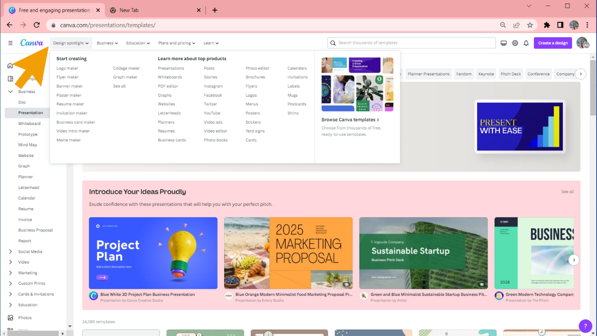597x336 pixels.
Task: Select Whiteboard in the sidebar list
Action: point(29,124)
